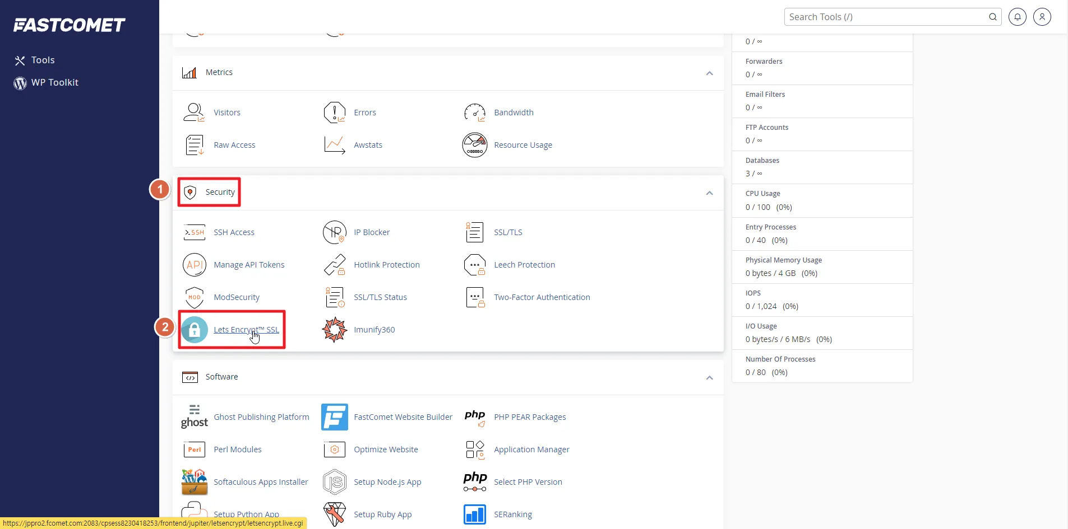Open the Raw Access icon
Image resolution: width=1068 pixels, height=529 pixels.
[194, 145]
